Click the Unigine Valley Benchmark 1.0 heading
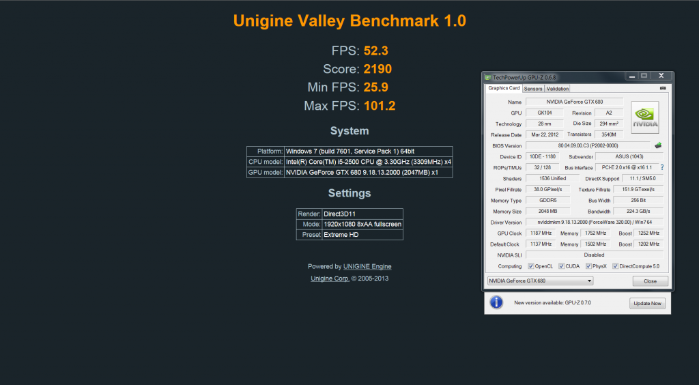Image resolution: width=699 pixels, height=385 pixels. point(349,20)
